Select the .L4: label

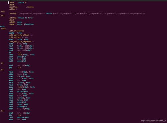click(2, 70)
